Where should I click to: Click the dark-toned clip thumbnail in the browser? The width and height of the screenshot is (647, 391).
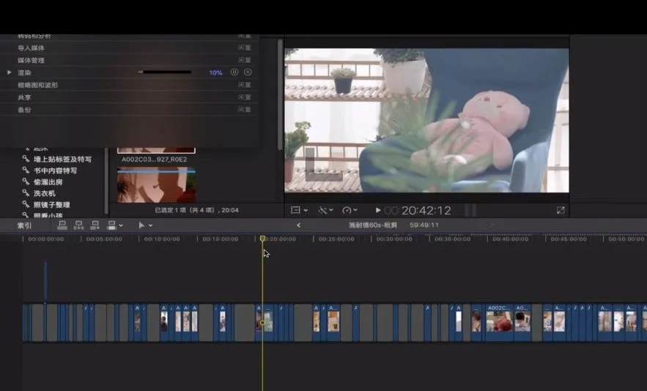156,186
